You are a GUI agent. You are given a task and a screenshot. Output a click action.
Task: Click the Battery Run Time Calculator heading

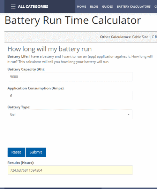click(x=73, y=21)
